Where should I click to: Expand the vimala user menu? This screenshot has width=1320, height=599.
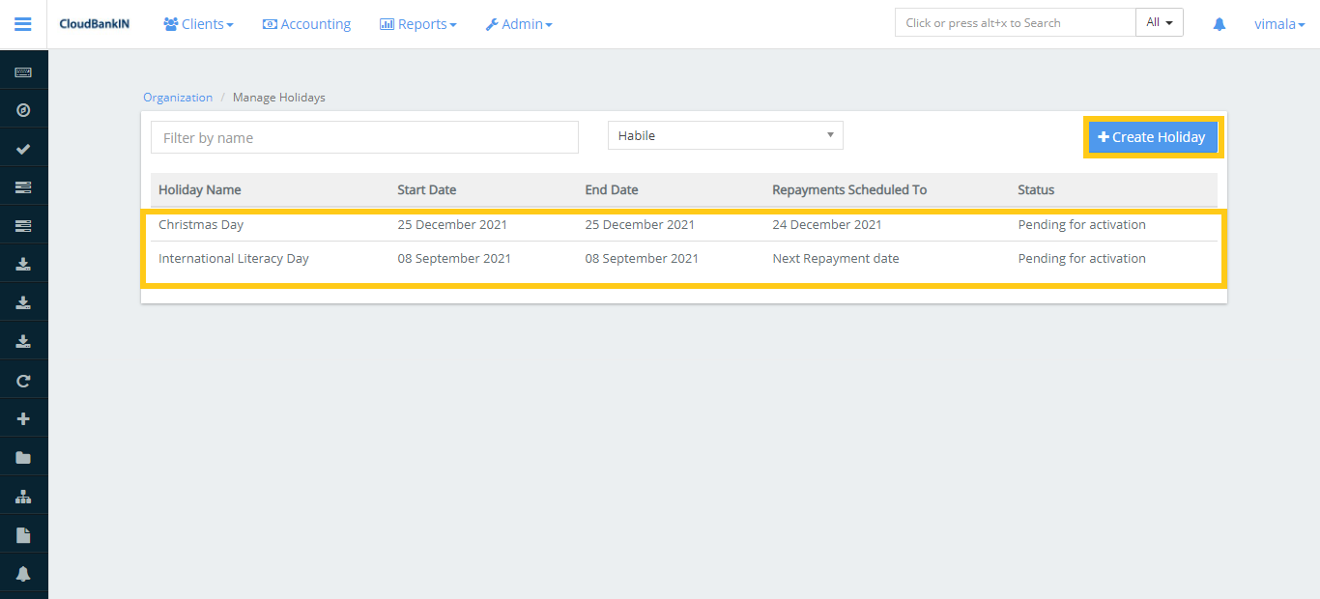(x=1278, y=24)
